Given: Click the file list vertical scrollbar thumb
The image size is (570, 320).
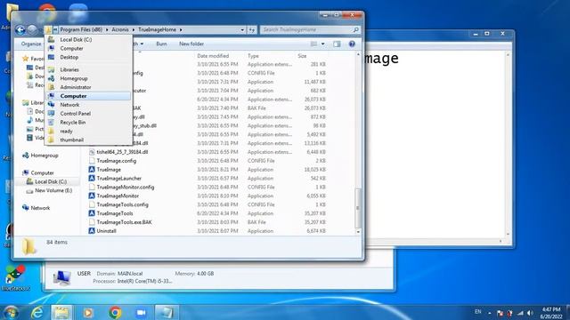Looking at the screenshot, I should point(358,207).
